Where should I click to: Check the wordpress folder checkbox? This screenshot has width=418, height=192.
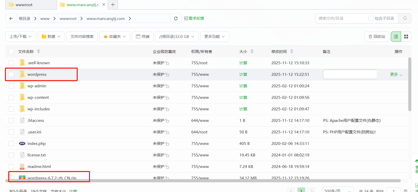coord(11,74)
